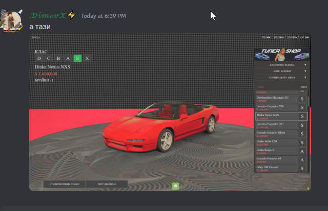The height and width of the screenshot is (211, 328).
Task: Select class A filter button
Action: [x=68, y=58]
